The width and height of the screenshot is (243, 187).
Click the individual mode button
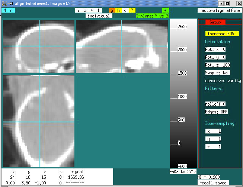pos(99,16)
